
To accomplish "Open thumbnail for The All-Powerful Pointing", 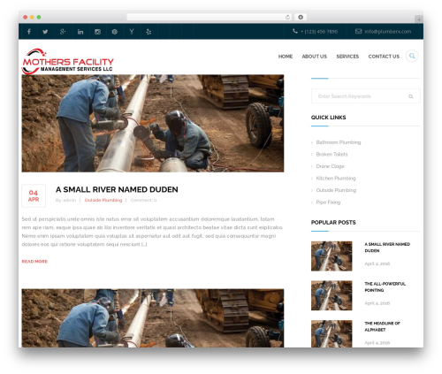I will pyautogui.click(x=331, y=295).
